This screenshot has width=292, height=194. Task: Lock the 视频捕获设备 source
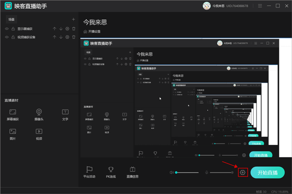(13, 37)
